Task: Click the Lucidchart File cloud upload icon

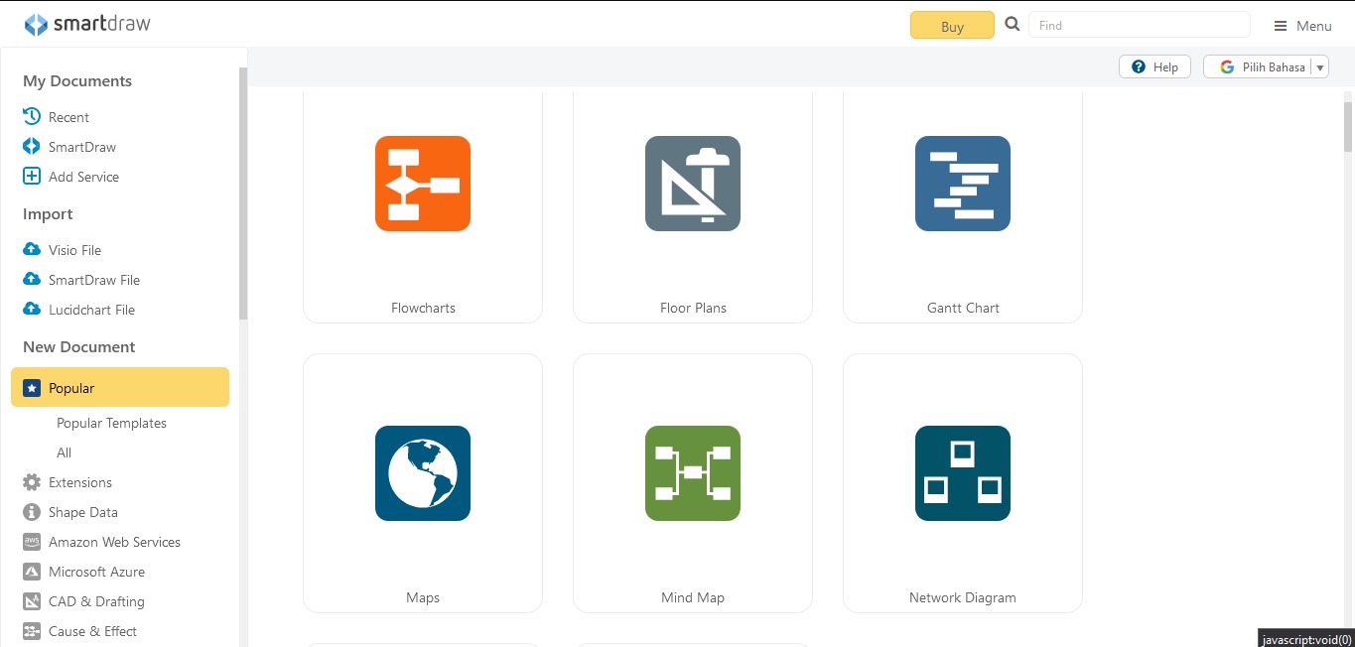Action: (32, 309)
